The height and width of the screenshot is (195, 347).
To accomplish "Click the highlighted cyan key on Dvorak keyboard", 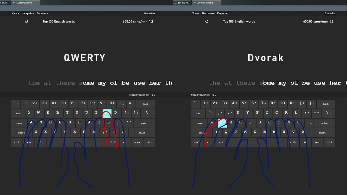I will pos(222,123).
